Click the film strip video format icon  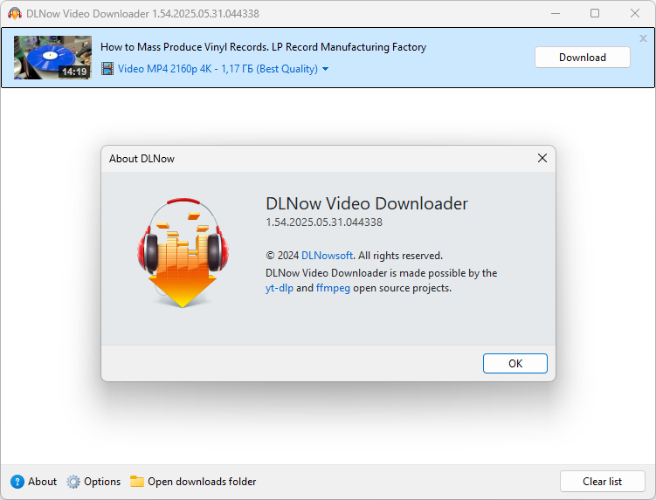coord(107,69)
